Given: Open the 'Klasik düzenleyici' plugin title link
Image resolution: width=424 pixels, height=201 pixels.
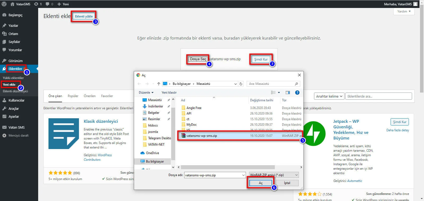Looking at the screenshot, I should 101,121.
